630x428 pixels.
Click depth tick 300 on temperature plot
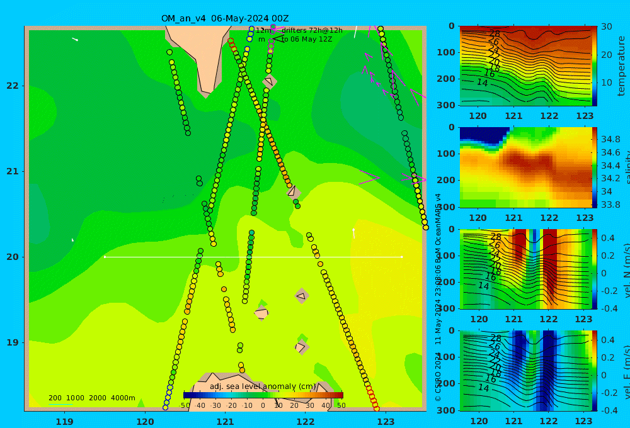[446, 105]
